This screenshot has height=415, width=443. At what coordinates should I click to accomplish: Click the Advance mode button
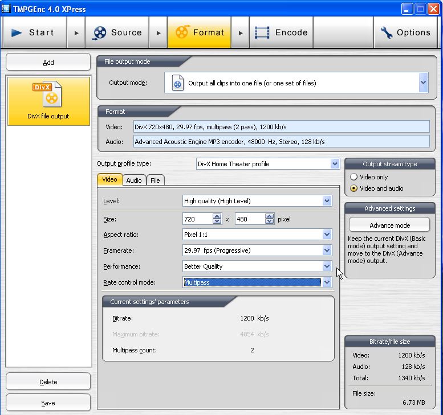pos(389,225)
